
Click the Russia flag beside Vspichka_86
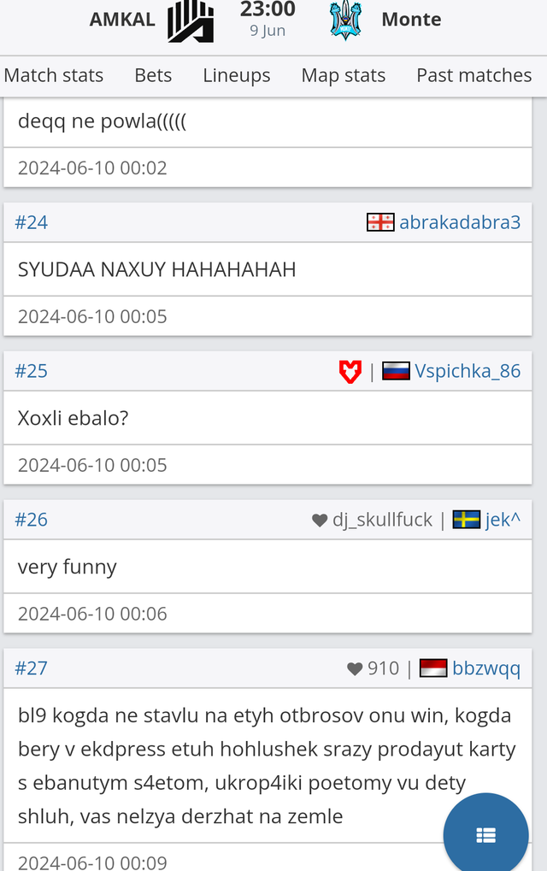click(x=396, y=371)
